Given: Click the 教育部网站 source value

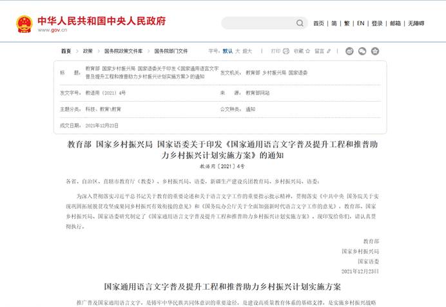Looking at the screenshot, I should [x=258, y=93].
